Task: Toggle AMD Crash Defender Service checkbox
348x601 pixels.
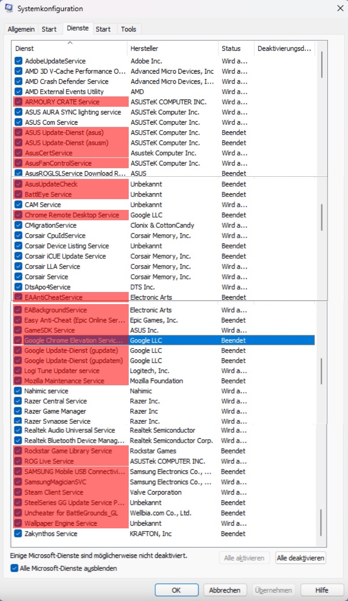Action: point(18,82)
